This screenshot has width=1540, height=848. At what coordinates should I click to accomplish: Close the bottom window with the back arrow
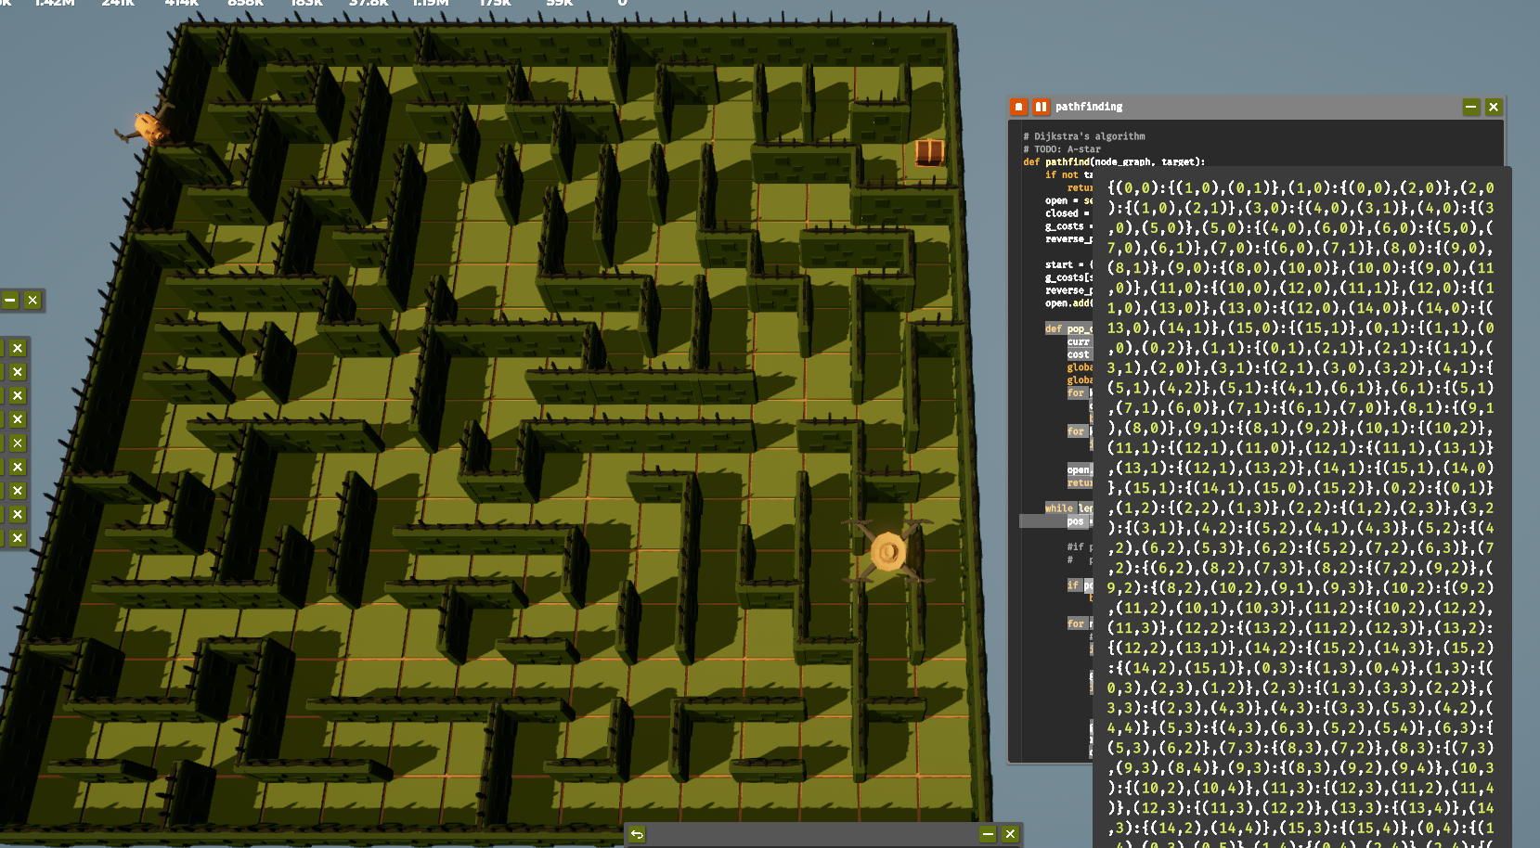(1010, 834)
